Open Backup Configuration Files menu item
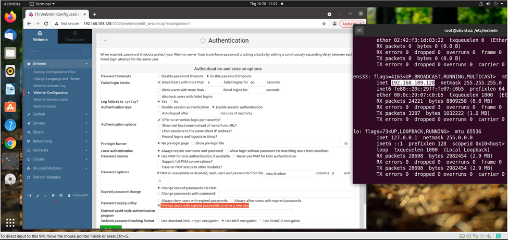The image size is (508, 240). click(x=54, y=72)
